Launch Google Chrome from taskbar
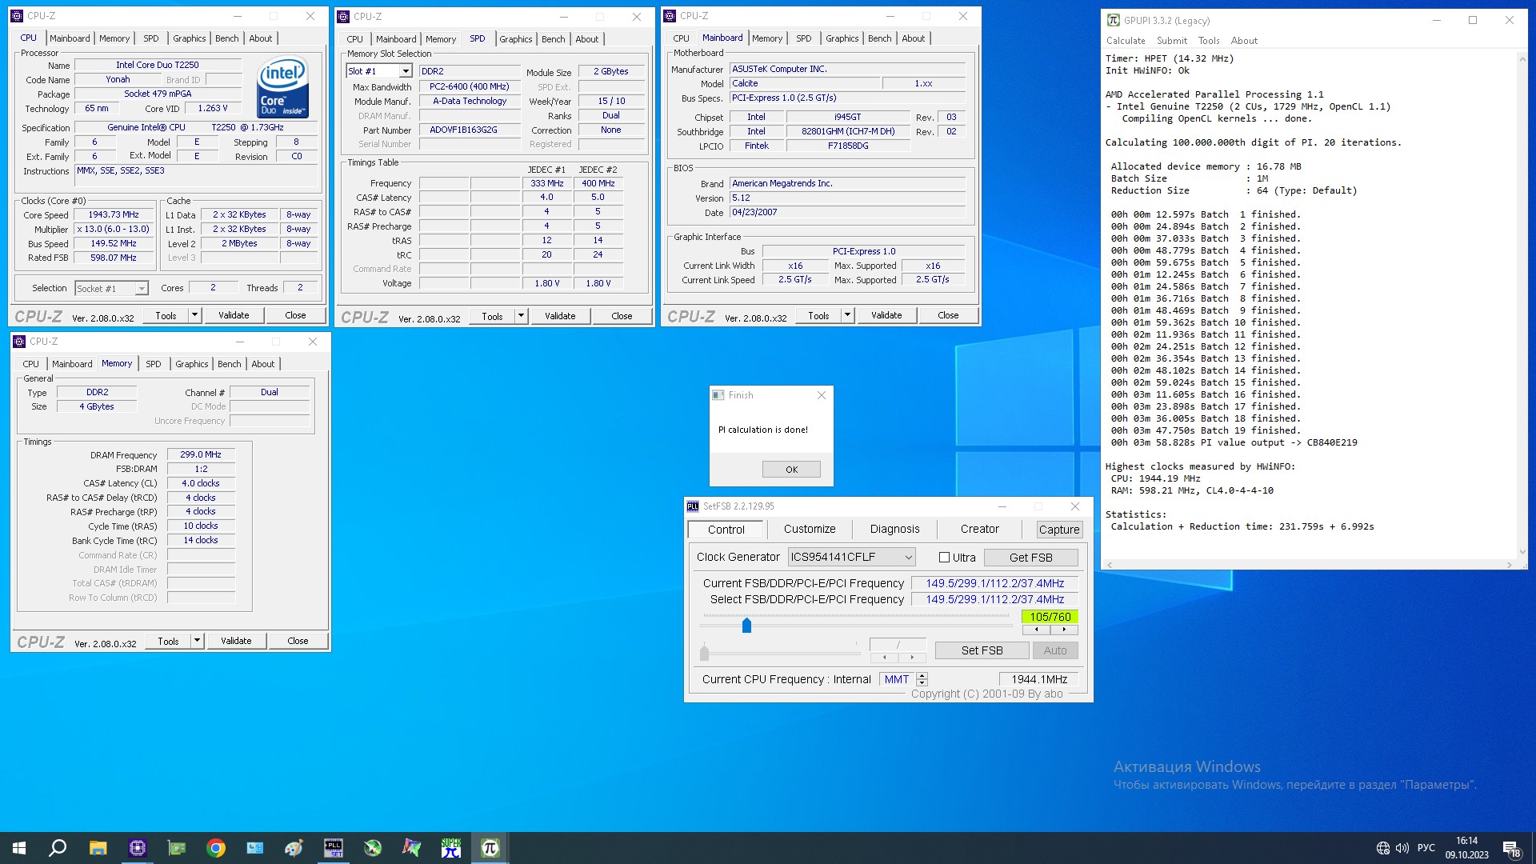The width and height of the screenshot is (1536, 864). point(216,848)
